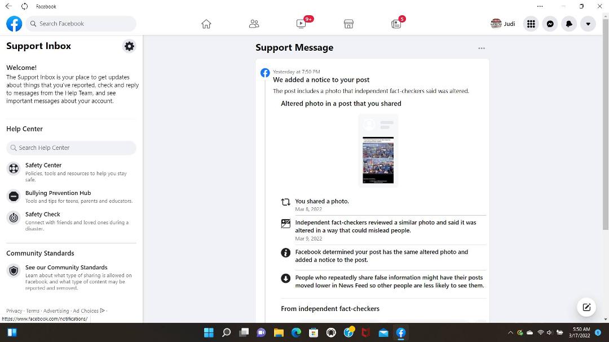Open the Windows Start button in taskbar
Screen dimensions: 609x342
(209, 332)
